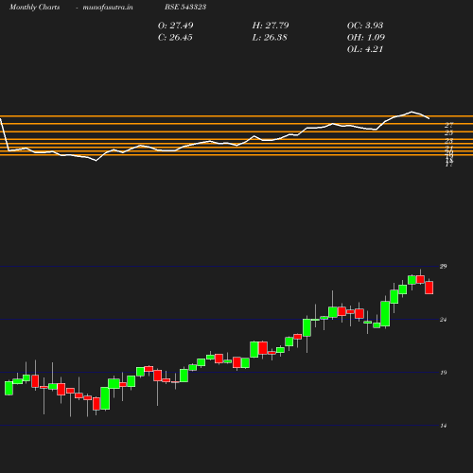Click the open value 'O: 27.49'
The height and width of the screenshot is (473, 473).
(x=176, y=26)
